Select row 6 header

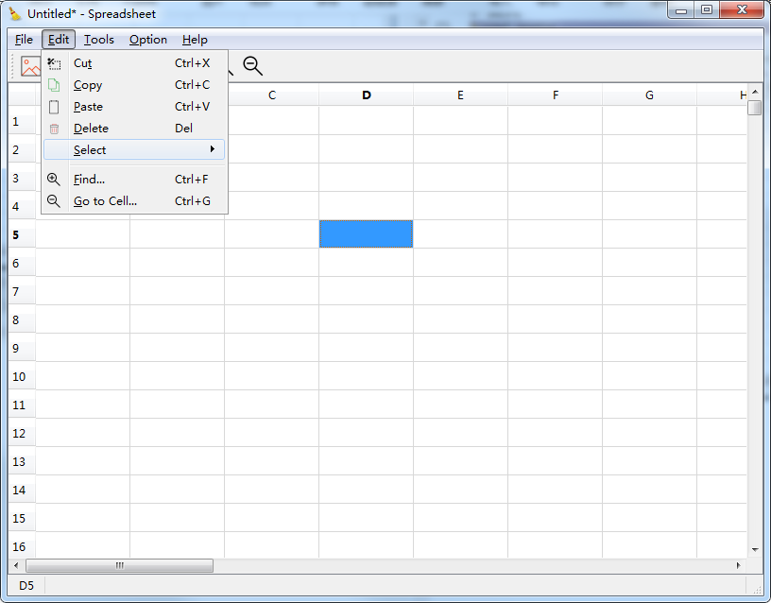(22, 263)
